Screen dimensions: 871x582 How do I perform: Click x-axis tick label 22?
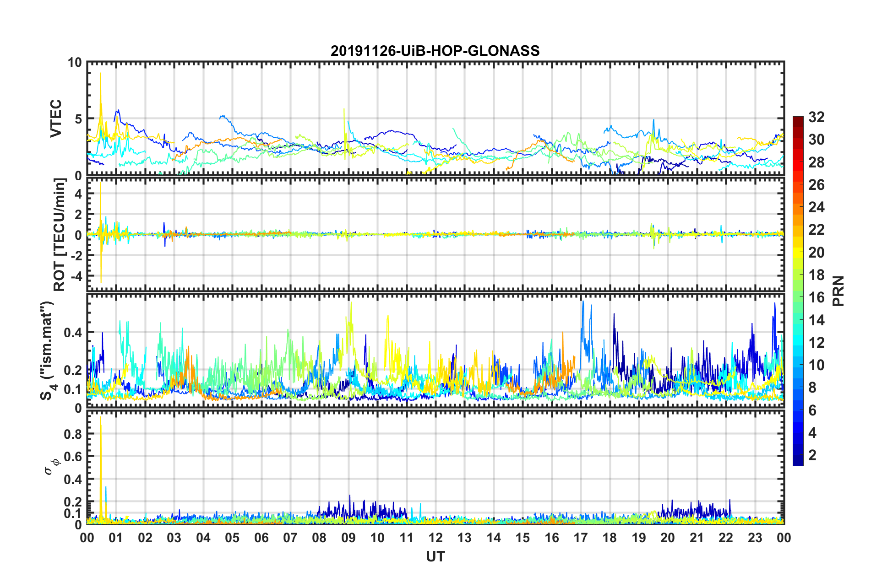pyautogui.click(x=726, y=538)
